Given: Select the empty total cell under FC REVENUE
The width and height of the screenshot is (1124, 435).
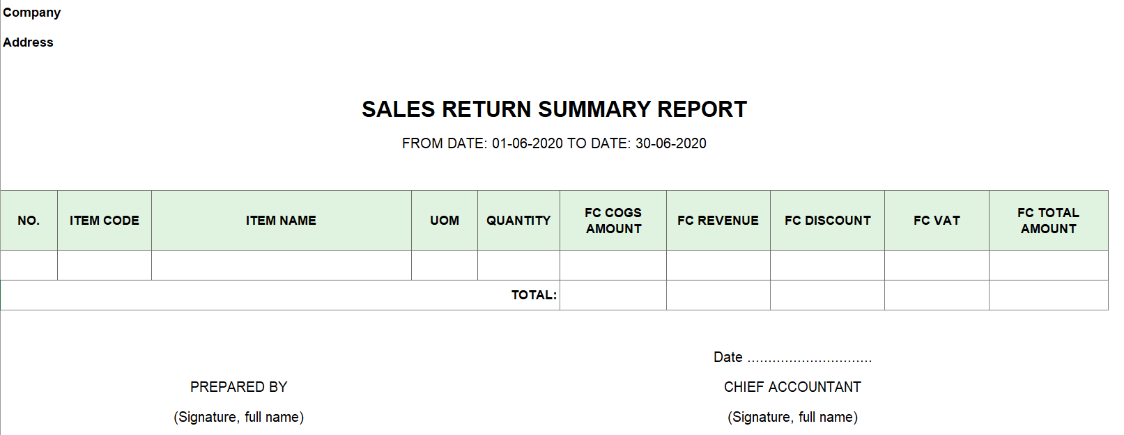Looking at the screenshot, I should [x=718, y=295].
